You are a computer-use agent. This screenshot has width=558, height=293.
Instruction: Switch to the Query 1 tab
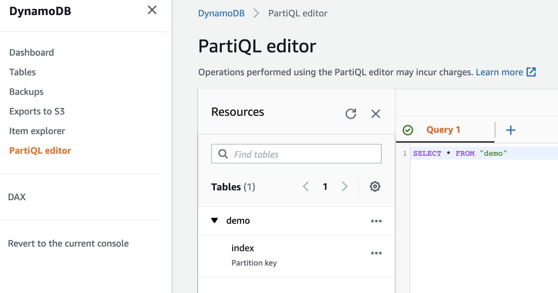pyautogui.click(x=443, y=130)
